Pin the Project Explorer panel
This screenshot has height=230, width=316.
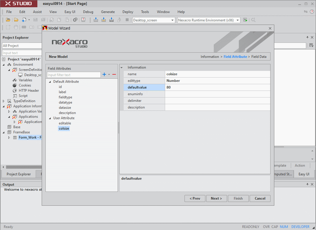pyautogui.click(x=307, y=38)
